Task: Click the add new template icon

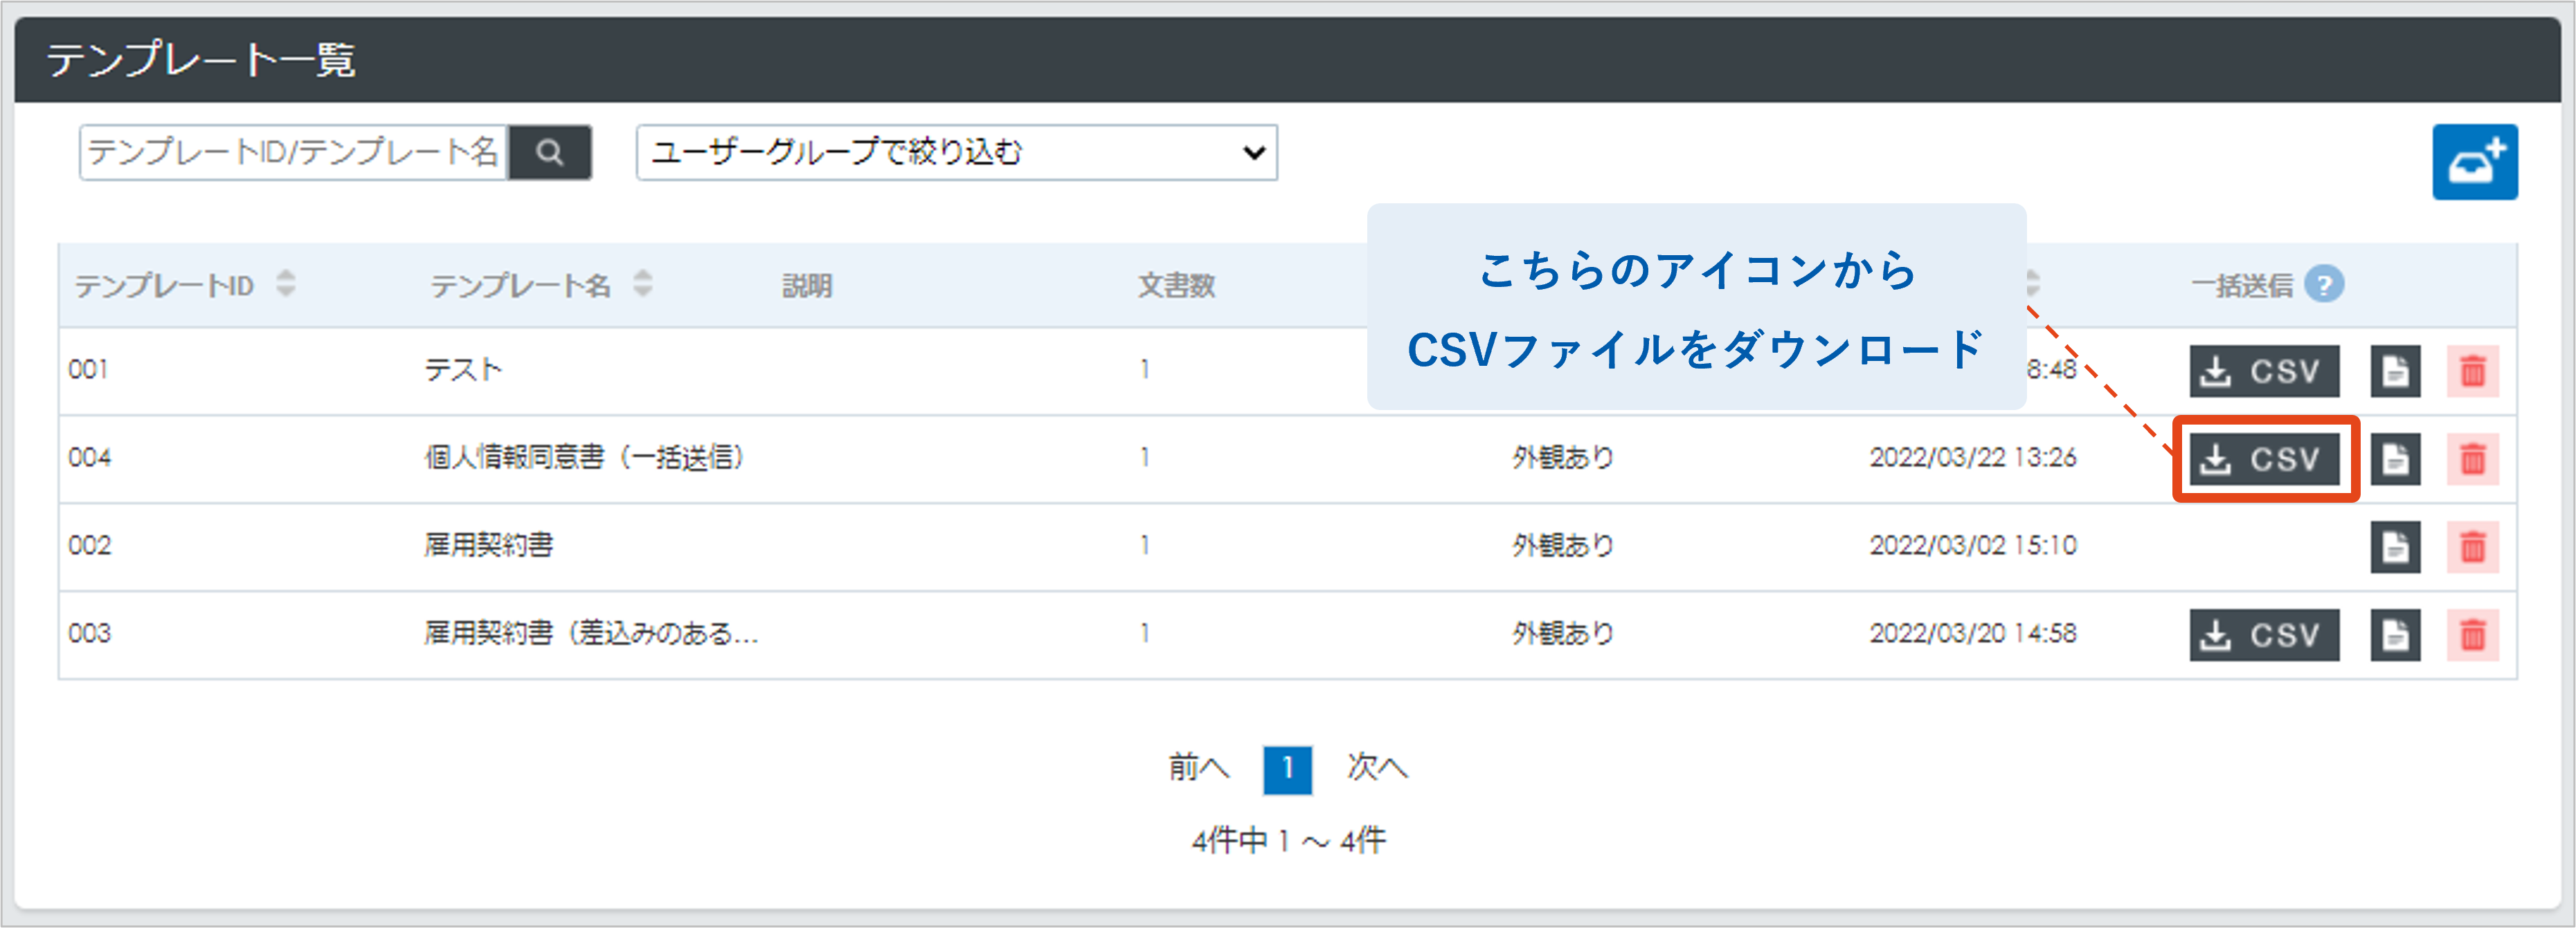Action: pyautogui.click(x=2474, y=162)
